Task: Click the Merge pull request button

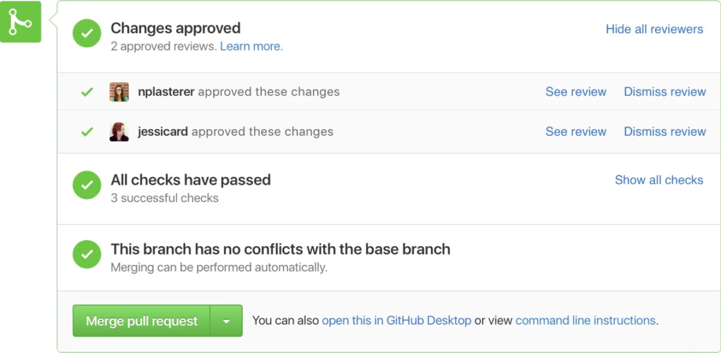Action: [141, 321]
